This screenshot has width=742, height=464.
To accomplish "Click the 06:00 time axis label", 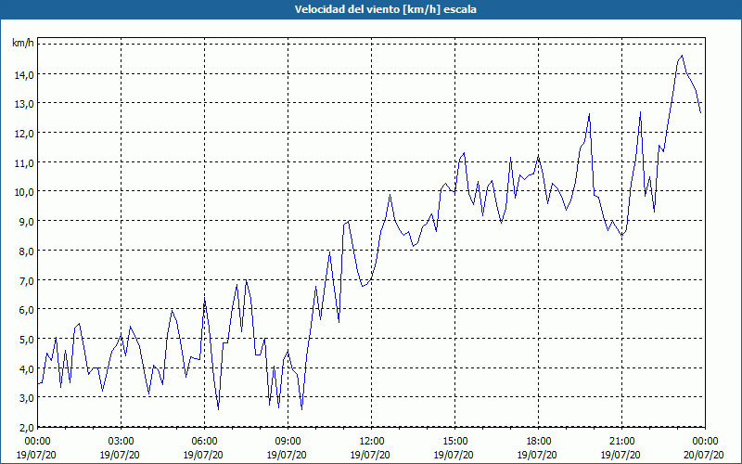I will [204, 442].
